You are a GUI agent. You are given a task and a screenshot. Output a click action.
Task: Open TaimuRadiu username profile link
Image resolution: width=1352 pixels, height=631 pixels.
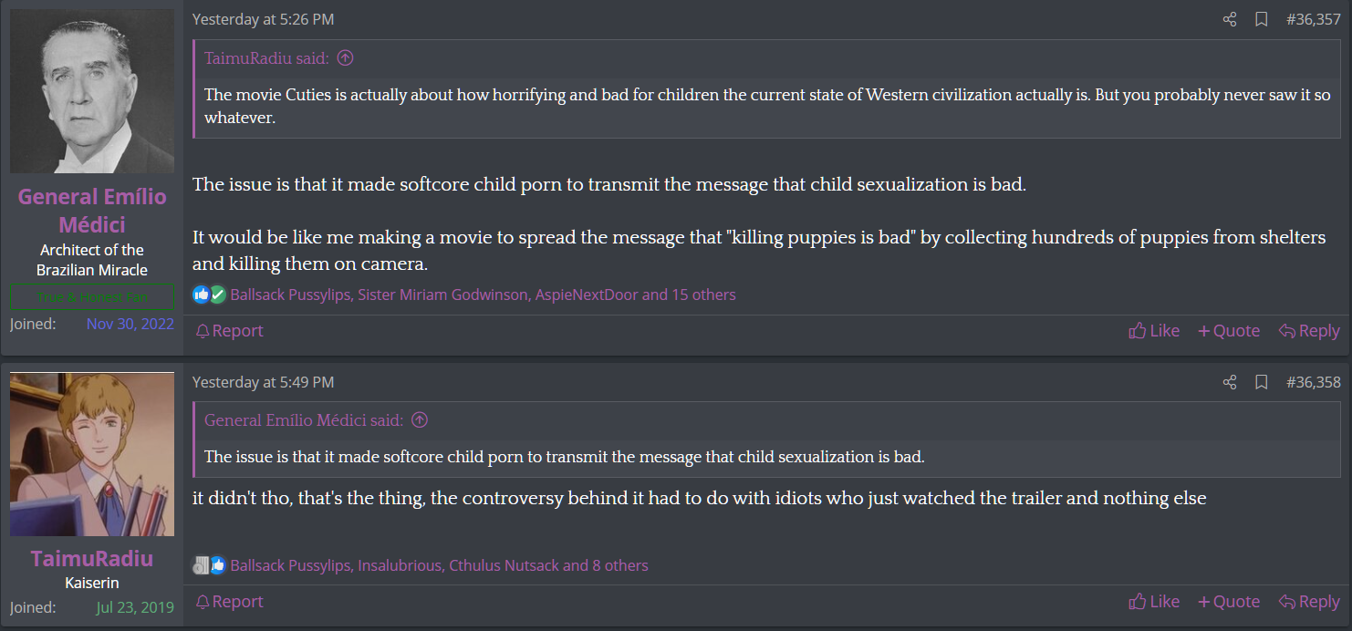tap(91, 559)
